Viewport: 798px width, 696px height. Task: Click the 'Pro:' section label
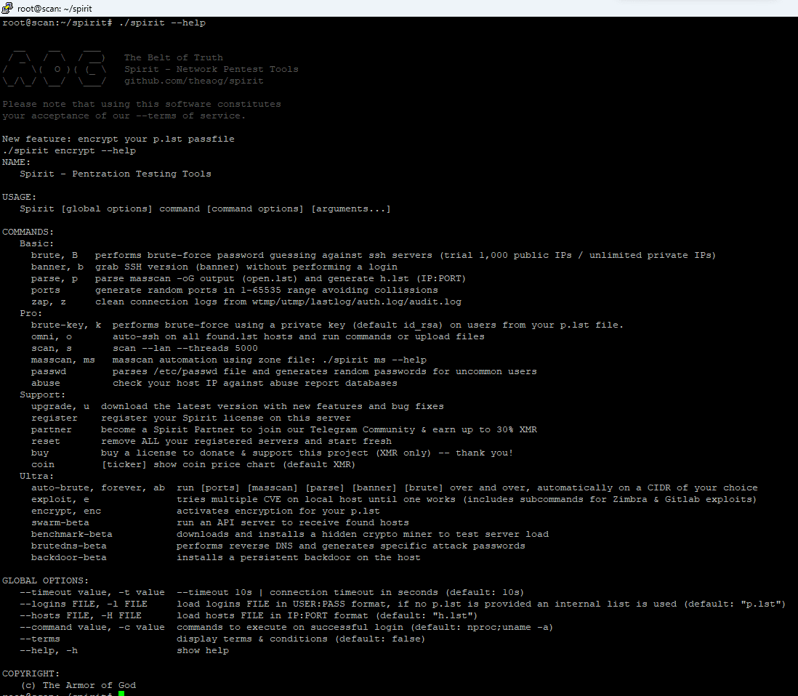(x=31, y=313)
